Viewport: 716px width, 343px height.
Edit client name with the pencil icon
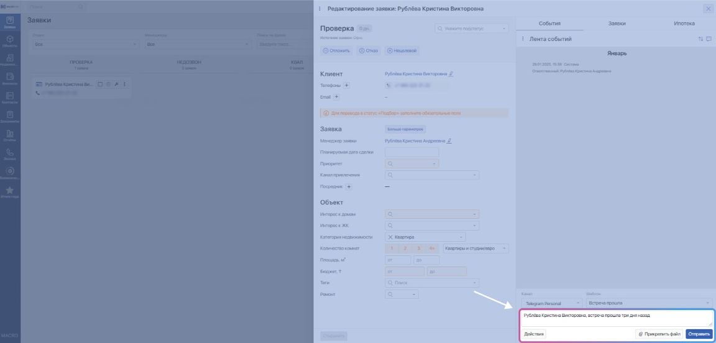[451, 74]
